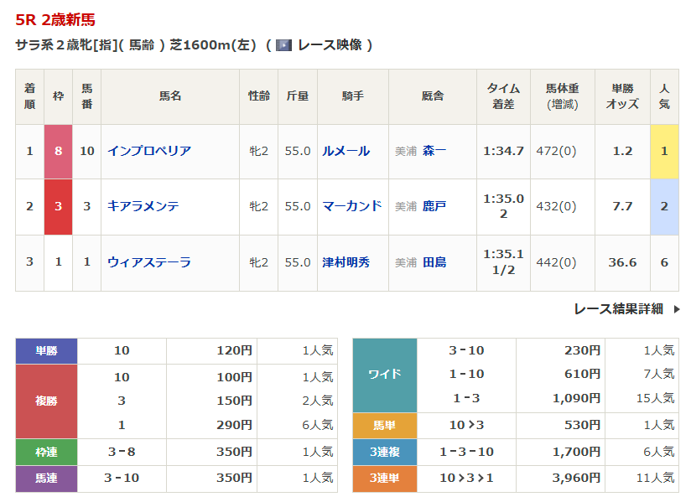Open horse インプロペリア page
This screenshot has width=691, height=502.
[x=149, y=152]
